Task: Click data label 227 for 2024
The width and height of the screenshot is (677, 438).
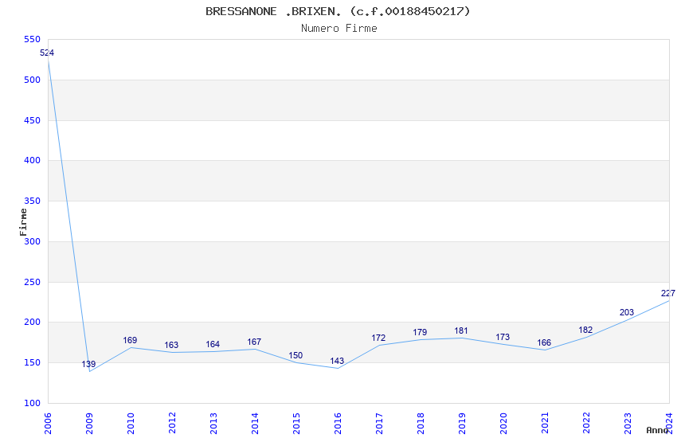Action: tap(668, 293)
